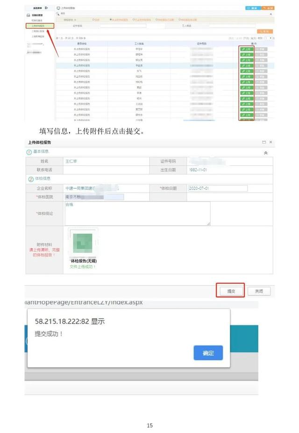Click 上传 button in the first table row
The height and width of the screenshot is (433, 299).
(x=246, y=49)
